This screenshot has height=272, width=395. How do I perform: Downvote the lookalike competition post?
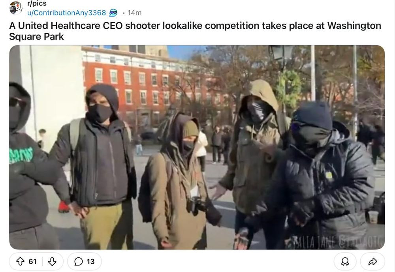52,261
